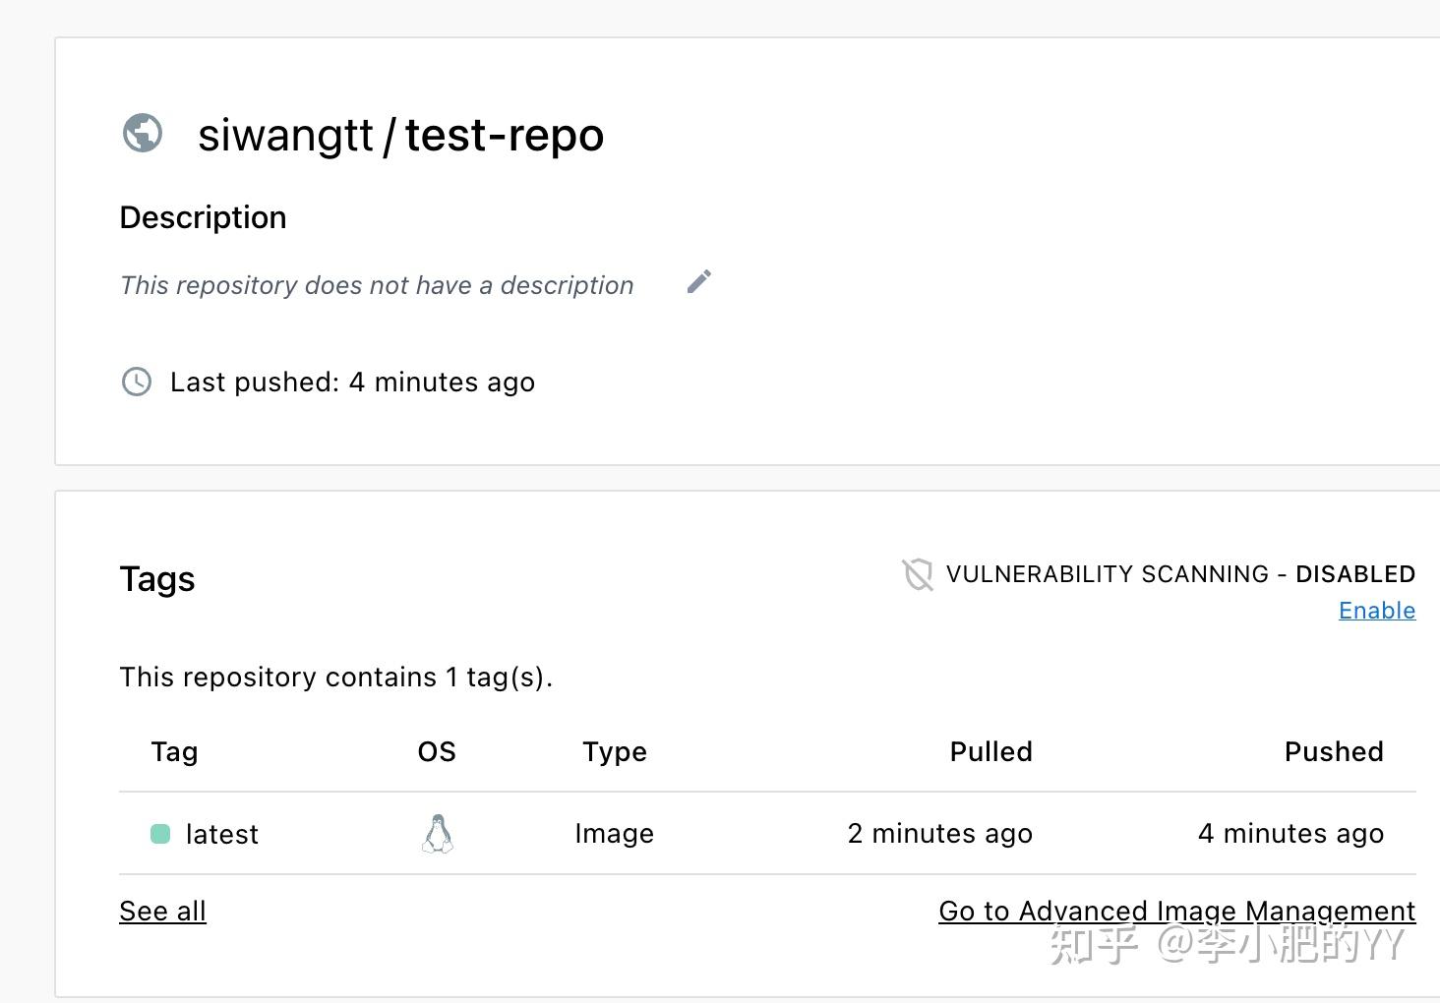Enable vulnerability scanning via Enable link
The image size is (1440, 1003).
coord(1377,611)
